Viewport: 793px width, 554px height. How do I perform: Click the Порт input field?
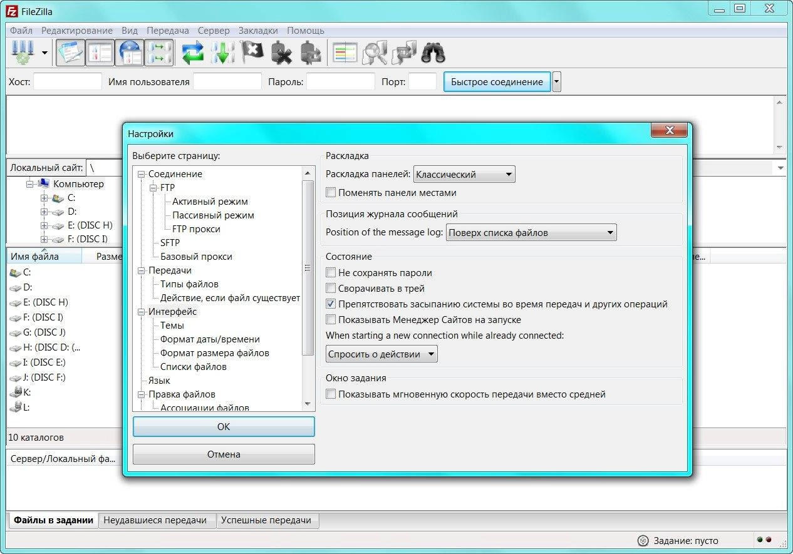point(423,82)
